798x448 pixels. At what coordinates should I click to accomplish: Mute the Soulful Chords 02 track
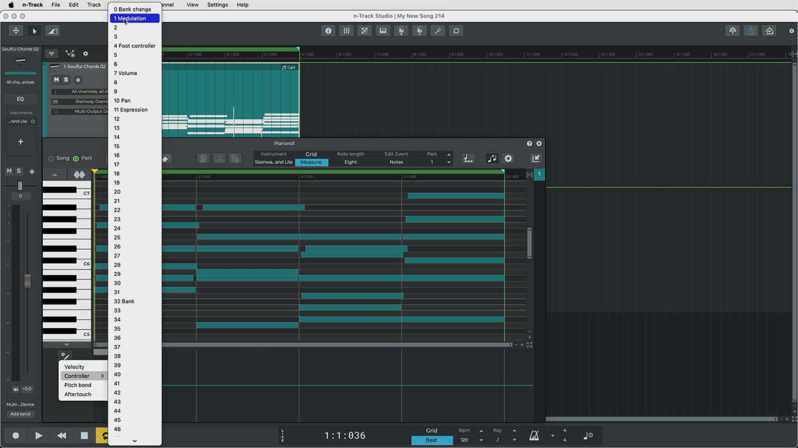pyautogui.click(x=56, y=80)
